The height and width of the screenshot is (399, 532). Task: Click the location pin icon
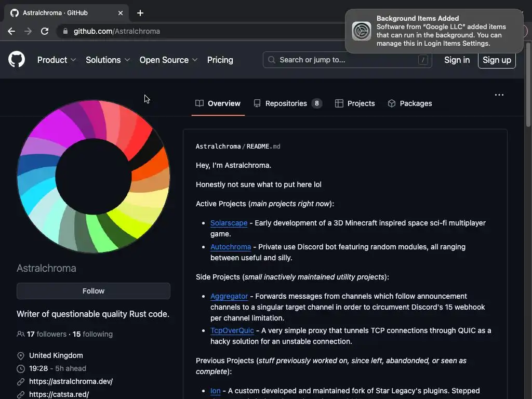21,355
